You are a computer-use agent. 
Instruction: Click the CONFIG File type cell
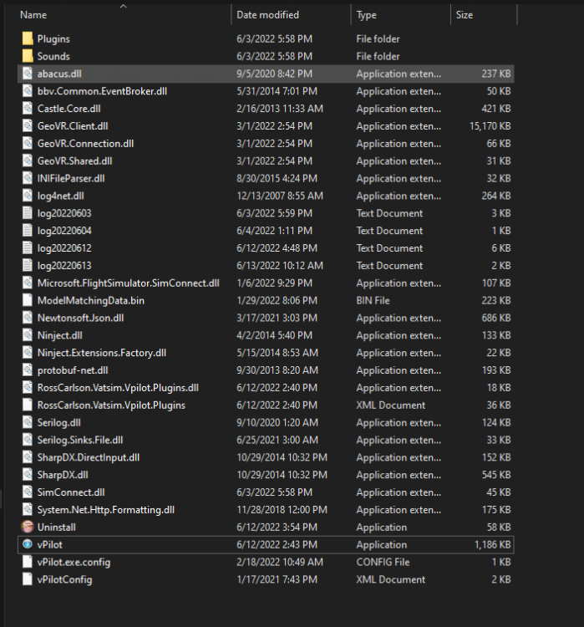coord(383,562)
